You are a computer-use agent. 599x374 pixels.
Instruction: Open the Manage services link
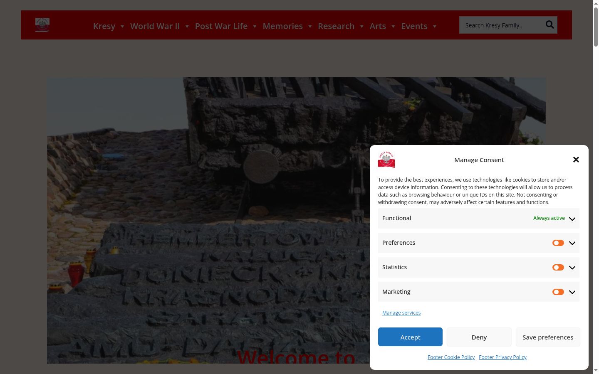click(401, 312)
